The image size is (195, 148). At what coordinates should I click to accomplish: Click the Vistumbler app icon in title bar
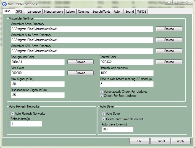tap(4, 4)
